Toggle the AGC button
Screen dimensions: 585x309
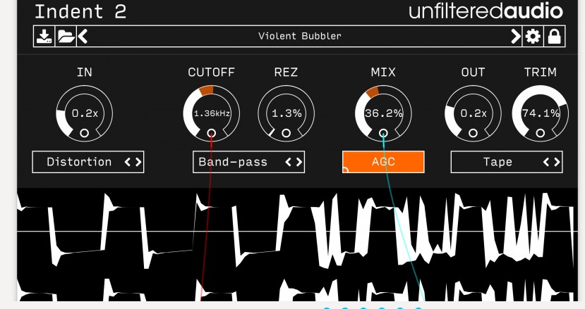click(383, 162)
